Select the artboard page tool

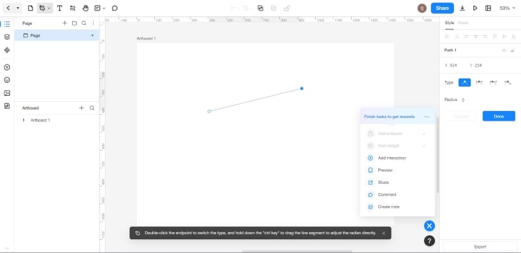(x=30, y=8)
